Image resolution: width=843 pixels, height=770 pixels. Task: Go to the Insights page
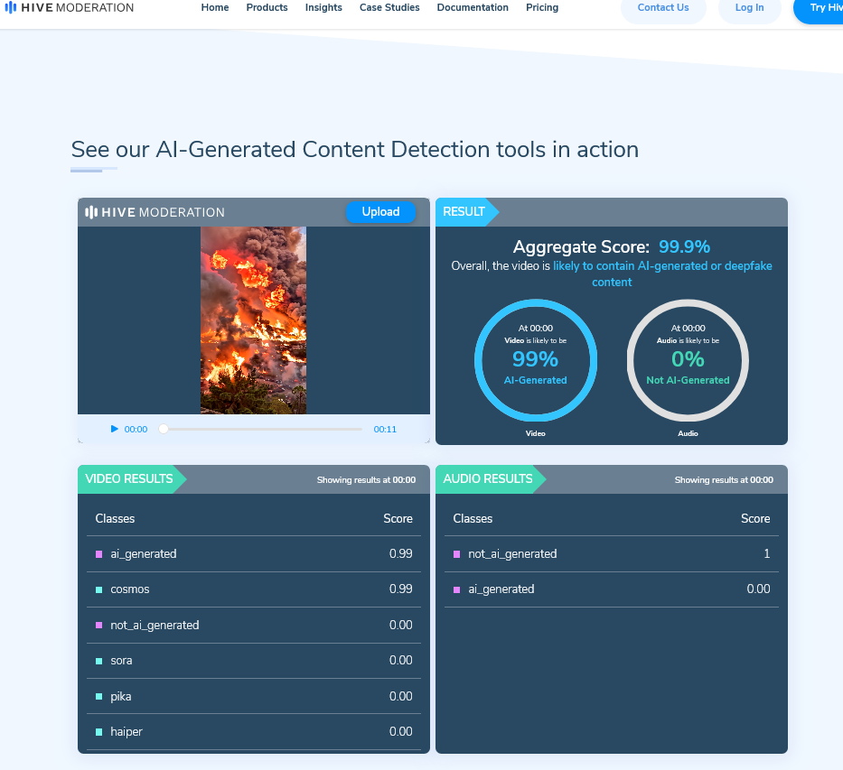pyautogui.click(x=323, y=8)
